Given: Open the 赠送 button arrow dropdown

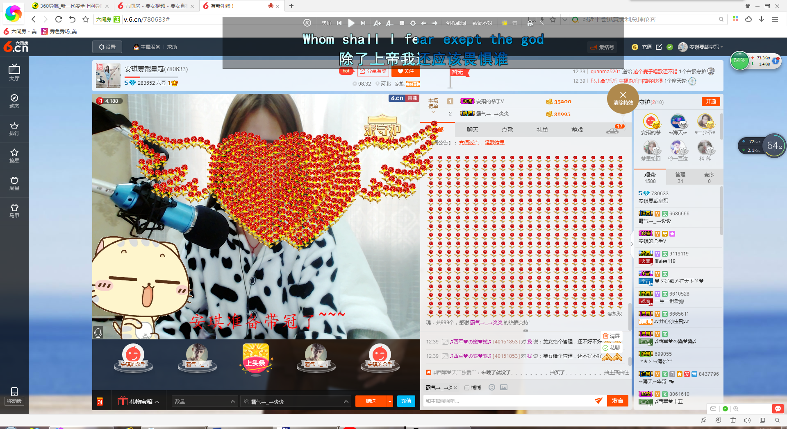Looking at the screenshot, I should click(x=389, y=401).
